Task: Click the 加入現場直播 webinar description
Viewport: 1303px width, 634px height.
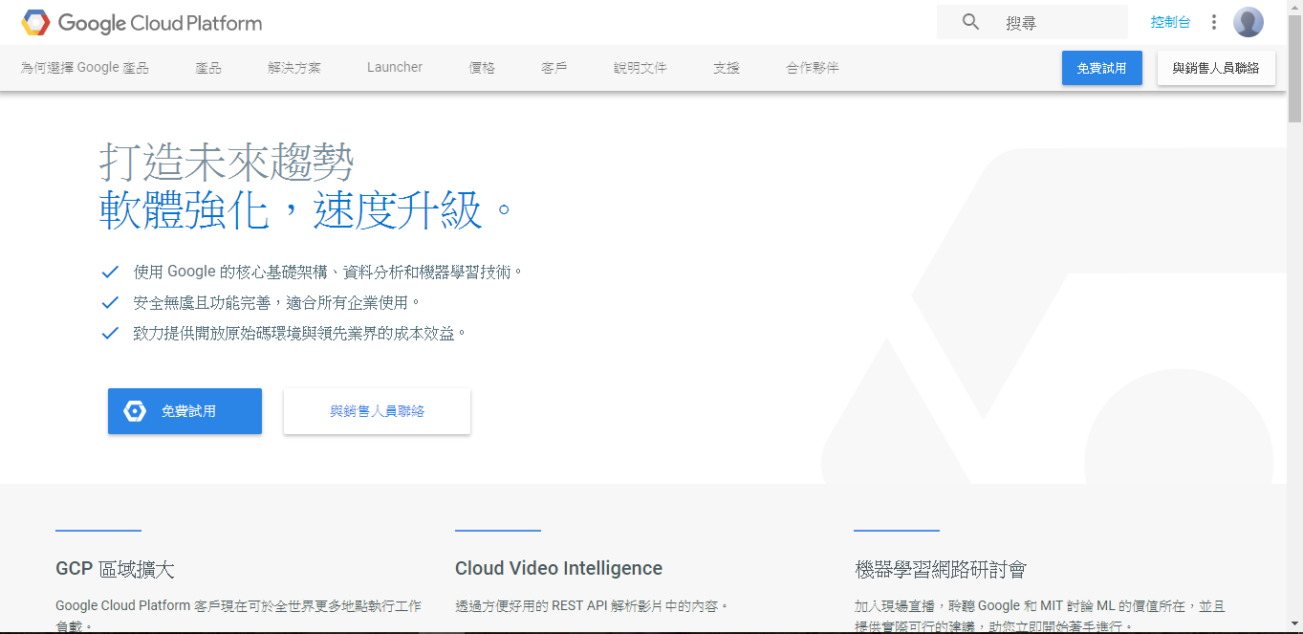Action: coord(1040,615)
